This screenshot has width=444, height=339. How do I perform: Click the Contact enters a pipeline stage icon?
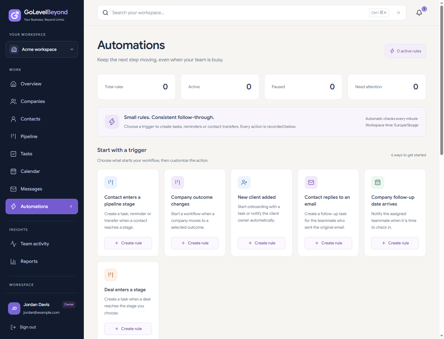111,182
